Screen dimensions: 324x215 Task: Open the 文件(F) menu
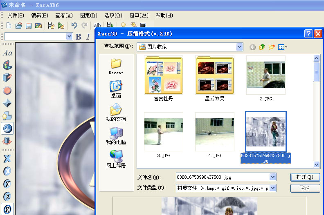click(x=16, y=16)
